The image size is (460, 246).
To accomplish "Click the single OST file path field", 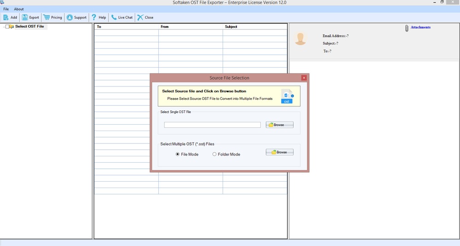I will pyautogui.click(x=213, y=125).
